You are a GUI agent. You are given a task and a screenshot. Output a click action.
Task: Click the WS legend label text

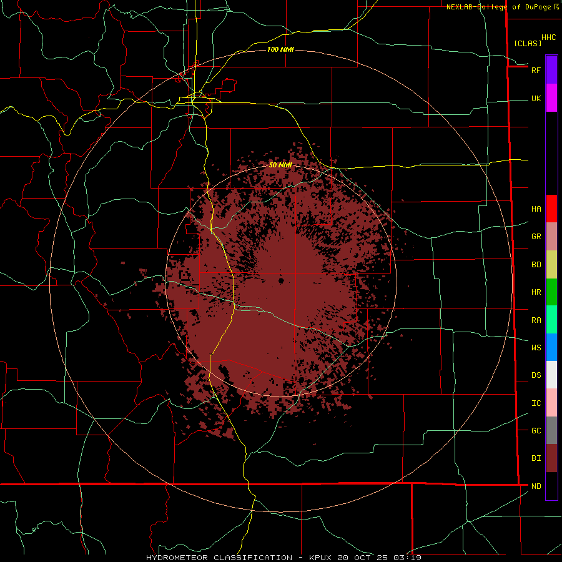(536, 348)
